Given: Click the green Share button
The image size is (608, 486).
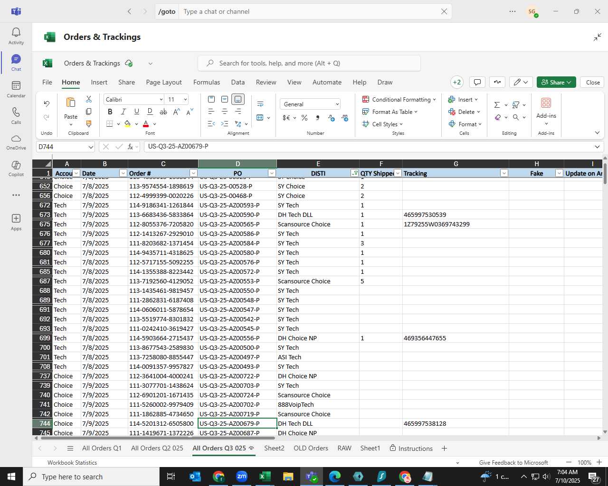Looking at the screenshot, I should coord(556,82).
